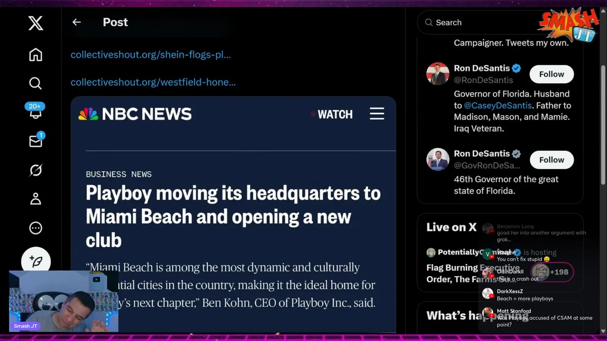Click the gray verified badge of the 46th Governor

point(516,153)
